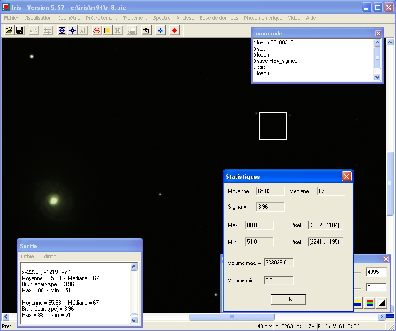Image resolution: width=396 pixels, height=331 pixels.
Task: Click the yellow lined-page toolbar icon
Action: click(107, 30)
